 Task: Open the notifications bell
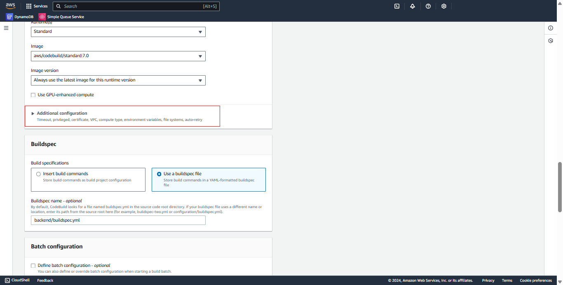click(x=413, y=6)
